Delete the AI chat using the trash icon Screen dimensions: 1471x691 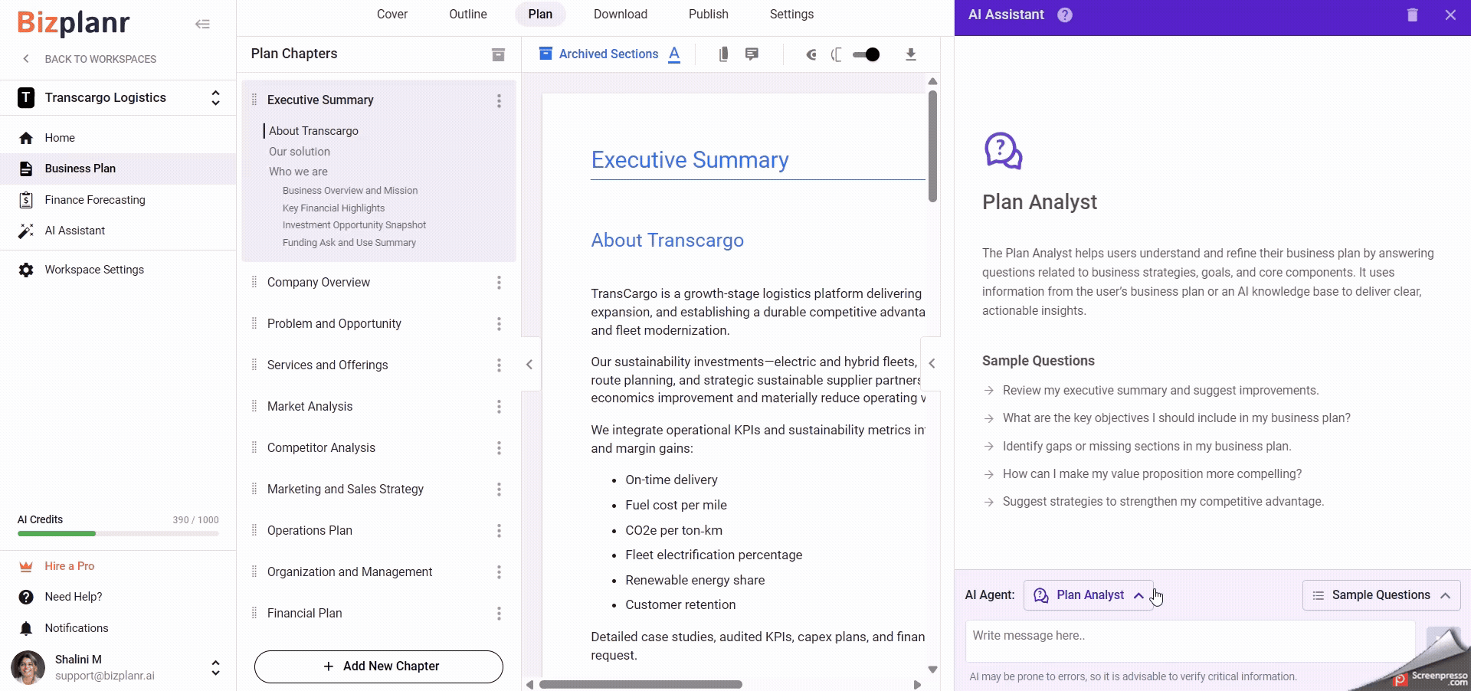[x=1413, y=15]
